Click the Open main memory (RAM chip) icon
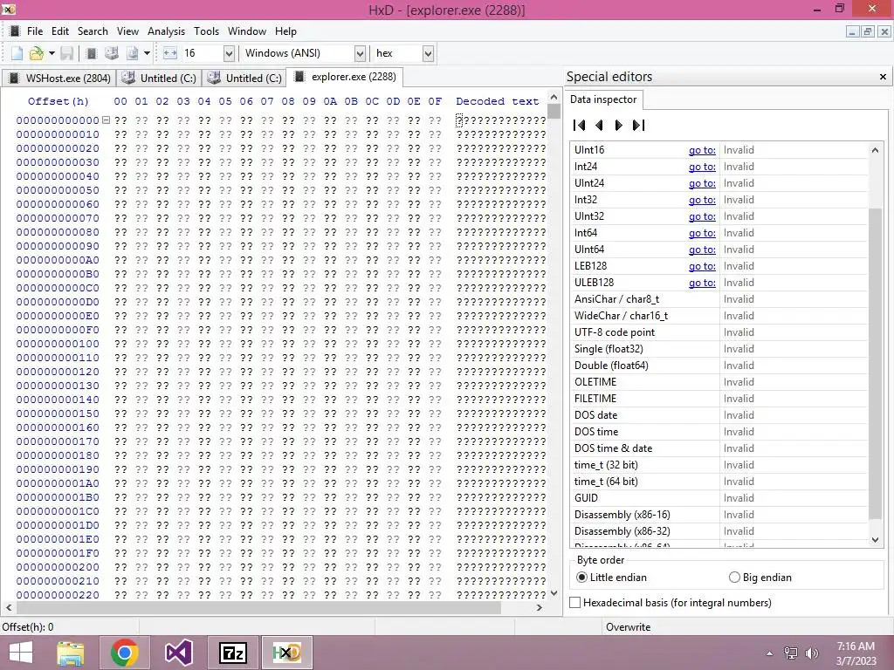894x670 pixels. point(91,53)
